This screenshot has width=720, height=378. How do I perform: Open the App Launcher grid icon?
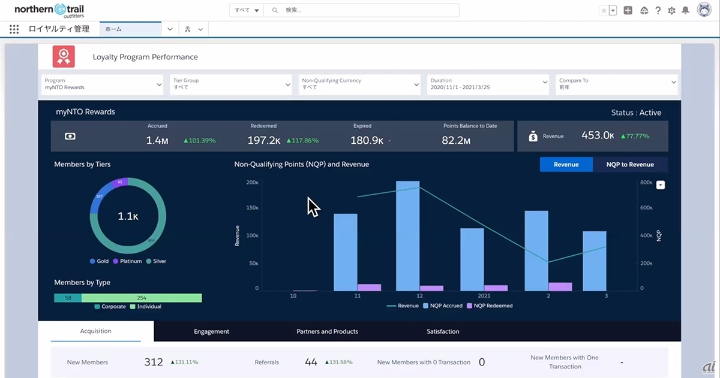coord(14,29)
